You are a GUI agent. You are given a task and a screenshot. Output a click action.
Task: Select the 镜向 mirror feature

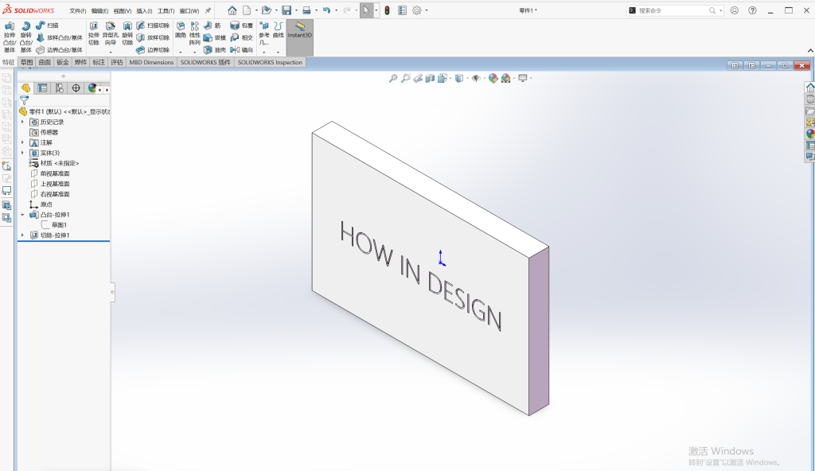point(241,50)
